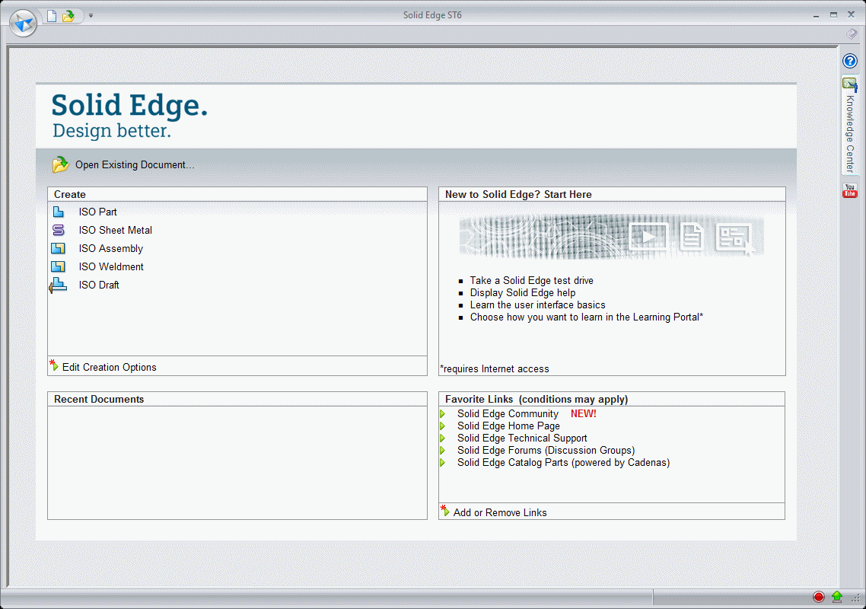
Task: Create a new ISO Weldment
Action: (111, 266)
